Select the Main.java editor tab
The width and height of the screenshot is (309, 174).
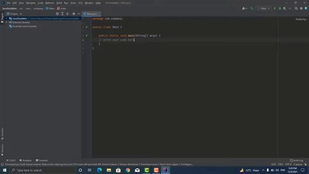91,14
